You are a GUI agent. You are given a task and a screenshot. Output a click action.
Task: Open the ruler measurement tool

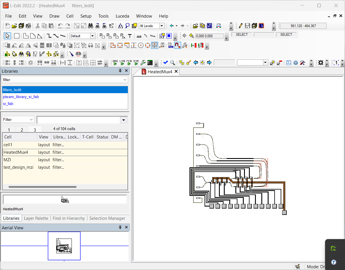click(139, 36)
